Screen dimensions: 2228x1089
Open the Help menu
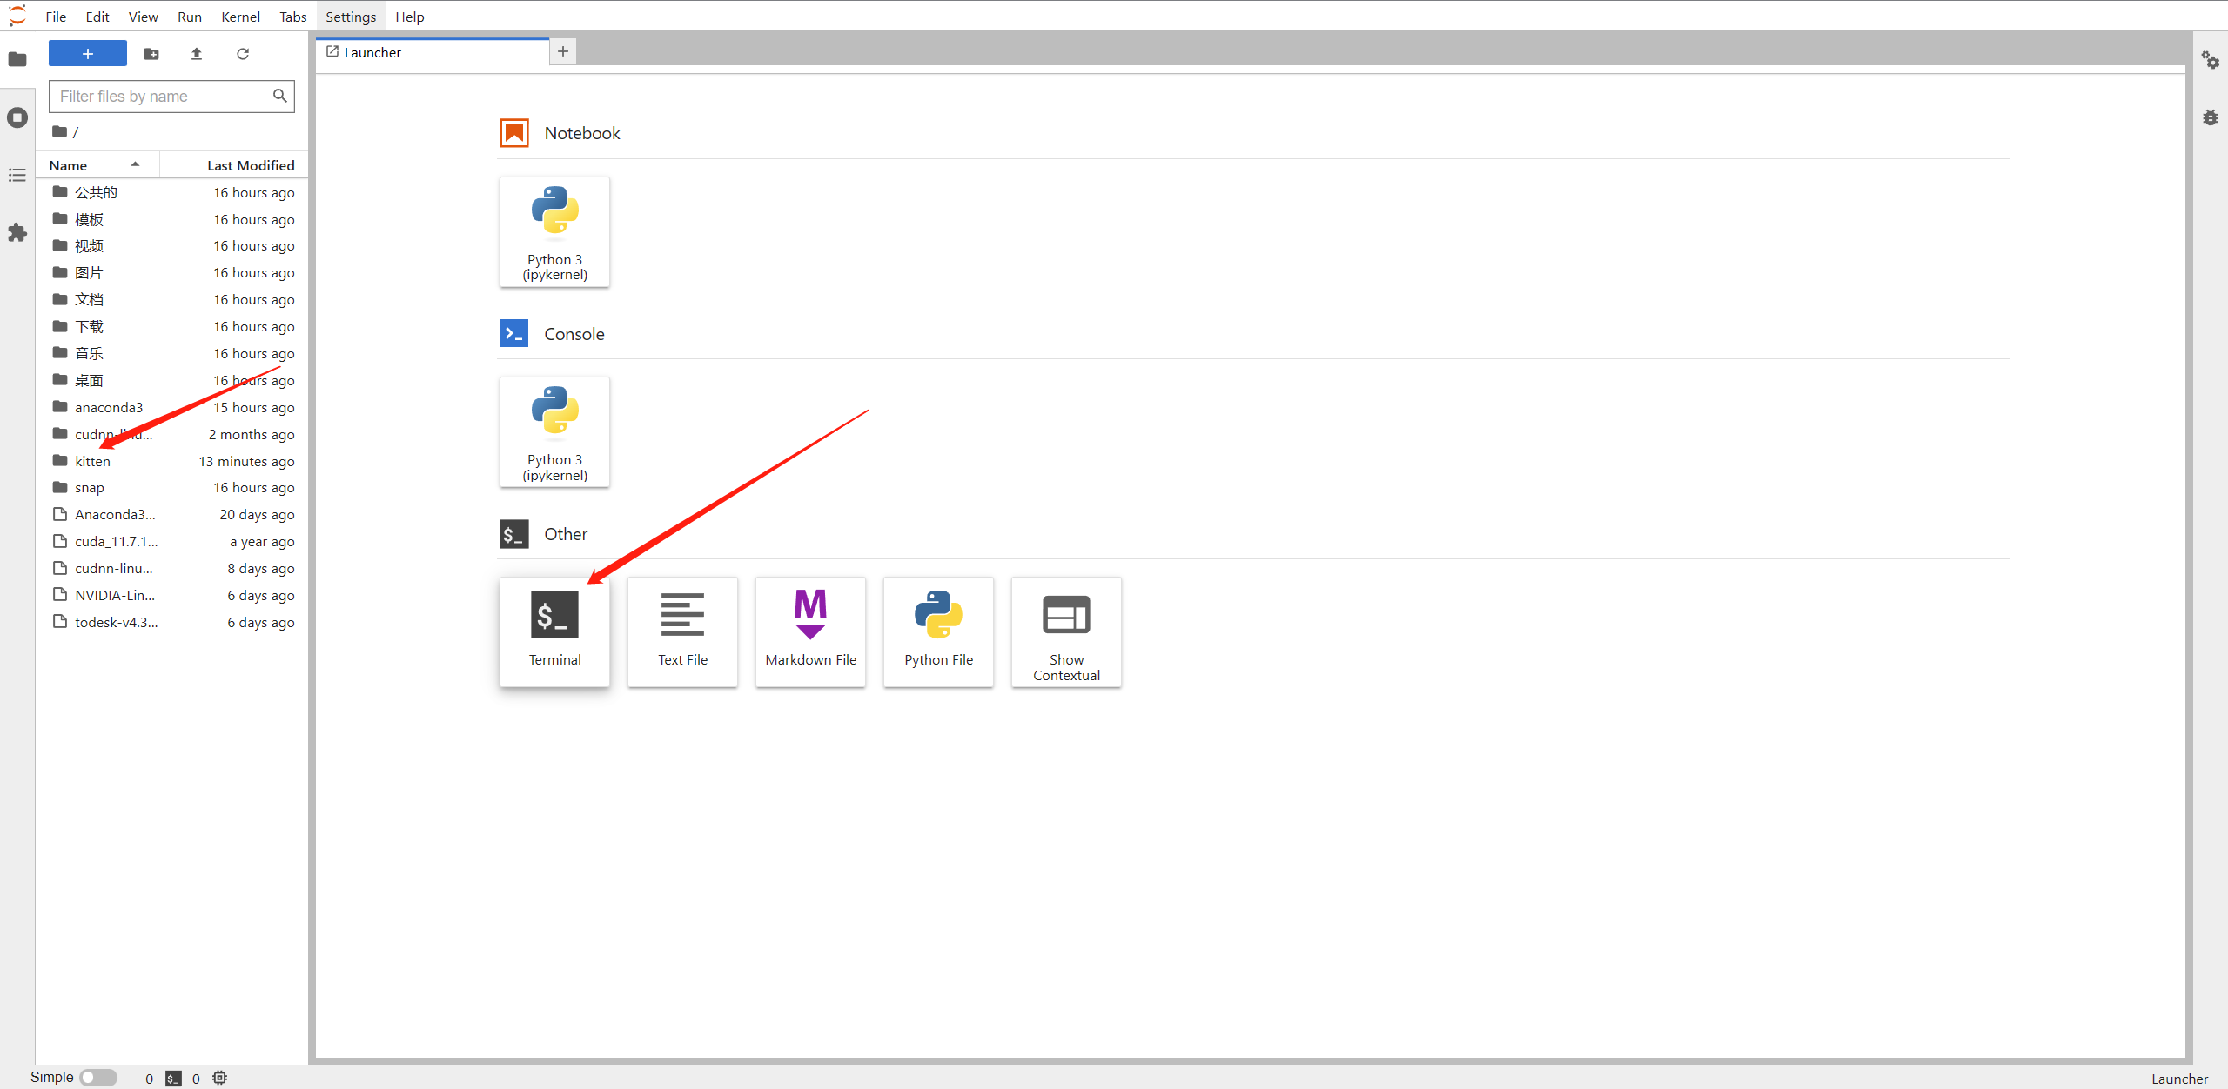[409, 17]
